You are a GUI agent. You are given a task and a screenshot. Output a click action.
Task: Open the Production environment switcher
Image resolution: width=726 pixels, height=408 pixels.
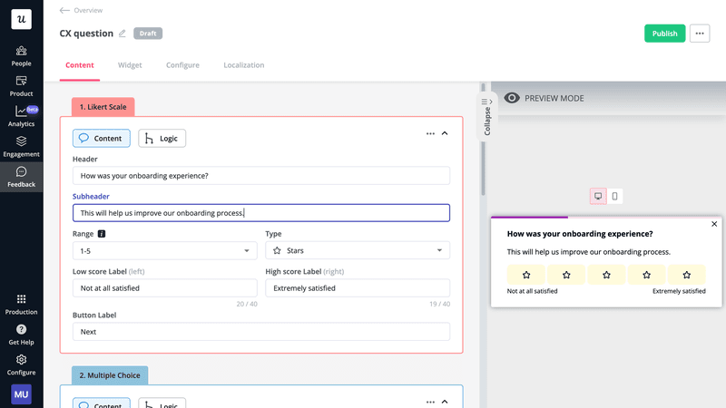coord(21,305)
